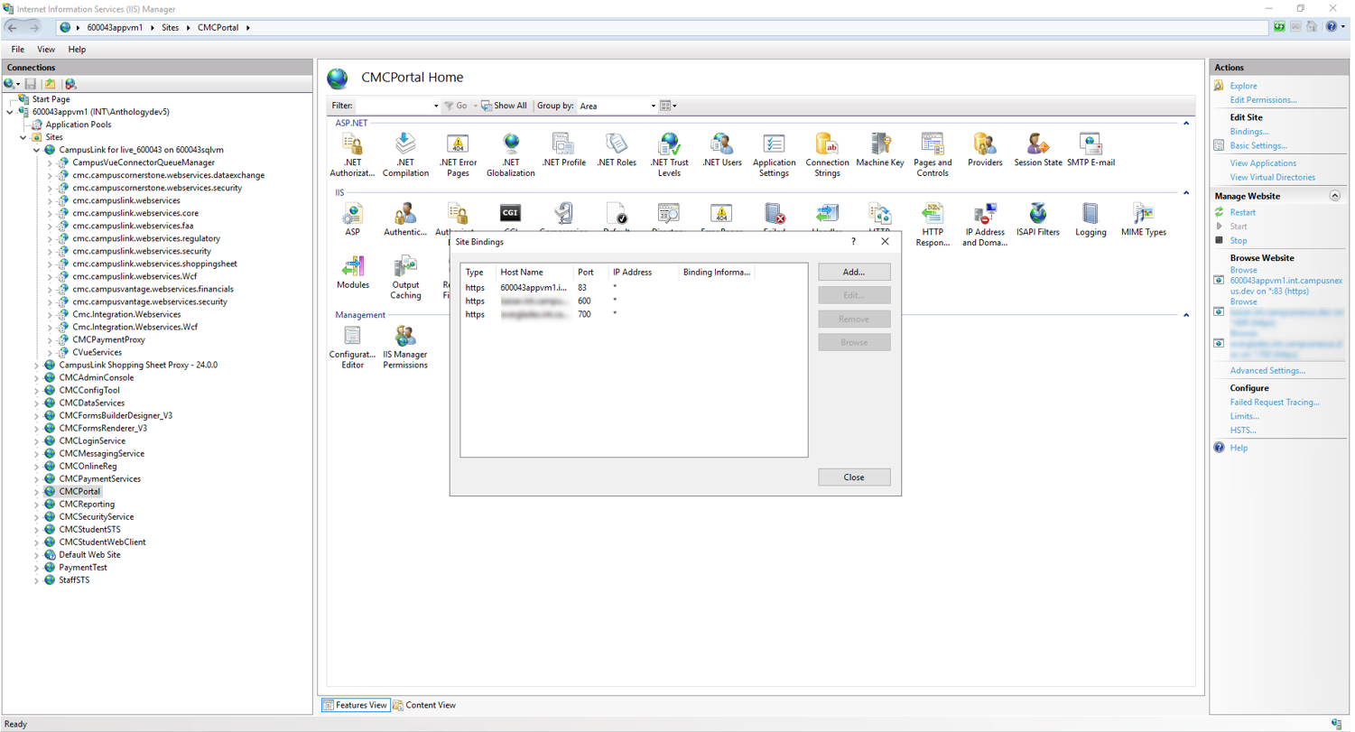Open the View menu
The image size is (1355, 732).
tap(46, 50)
